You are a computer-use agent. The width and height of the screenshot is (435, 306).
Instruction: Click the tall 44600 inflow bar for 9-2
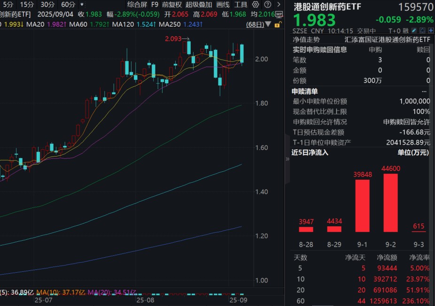390,202
